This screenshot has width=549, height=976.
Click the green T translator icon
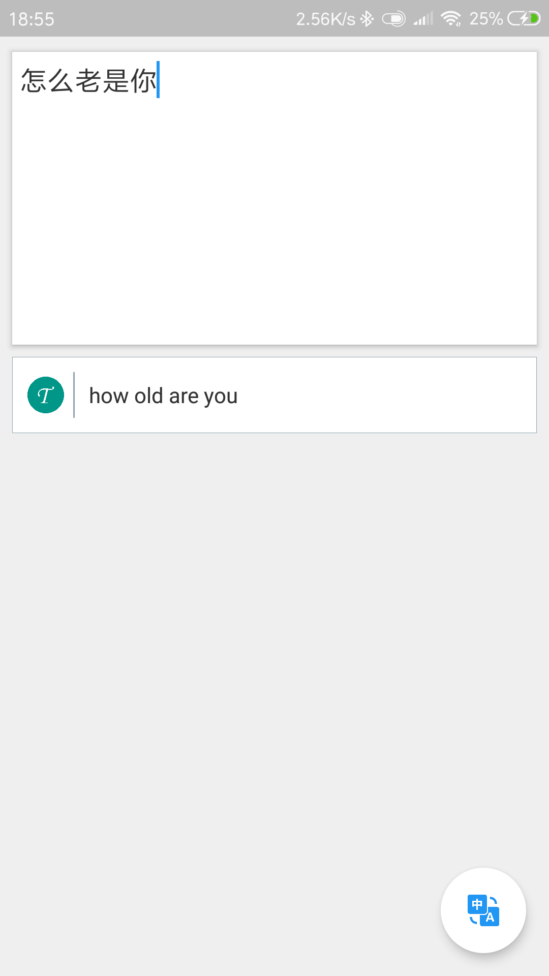tap(46, 395)
